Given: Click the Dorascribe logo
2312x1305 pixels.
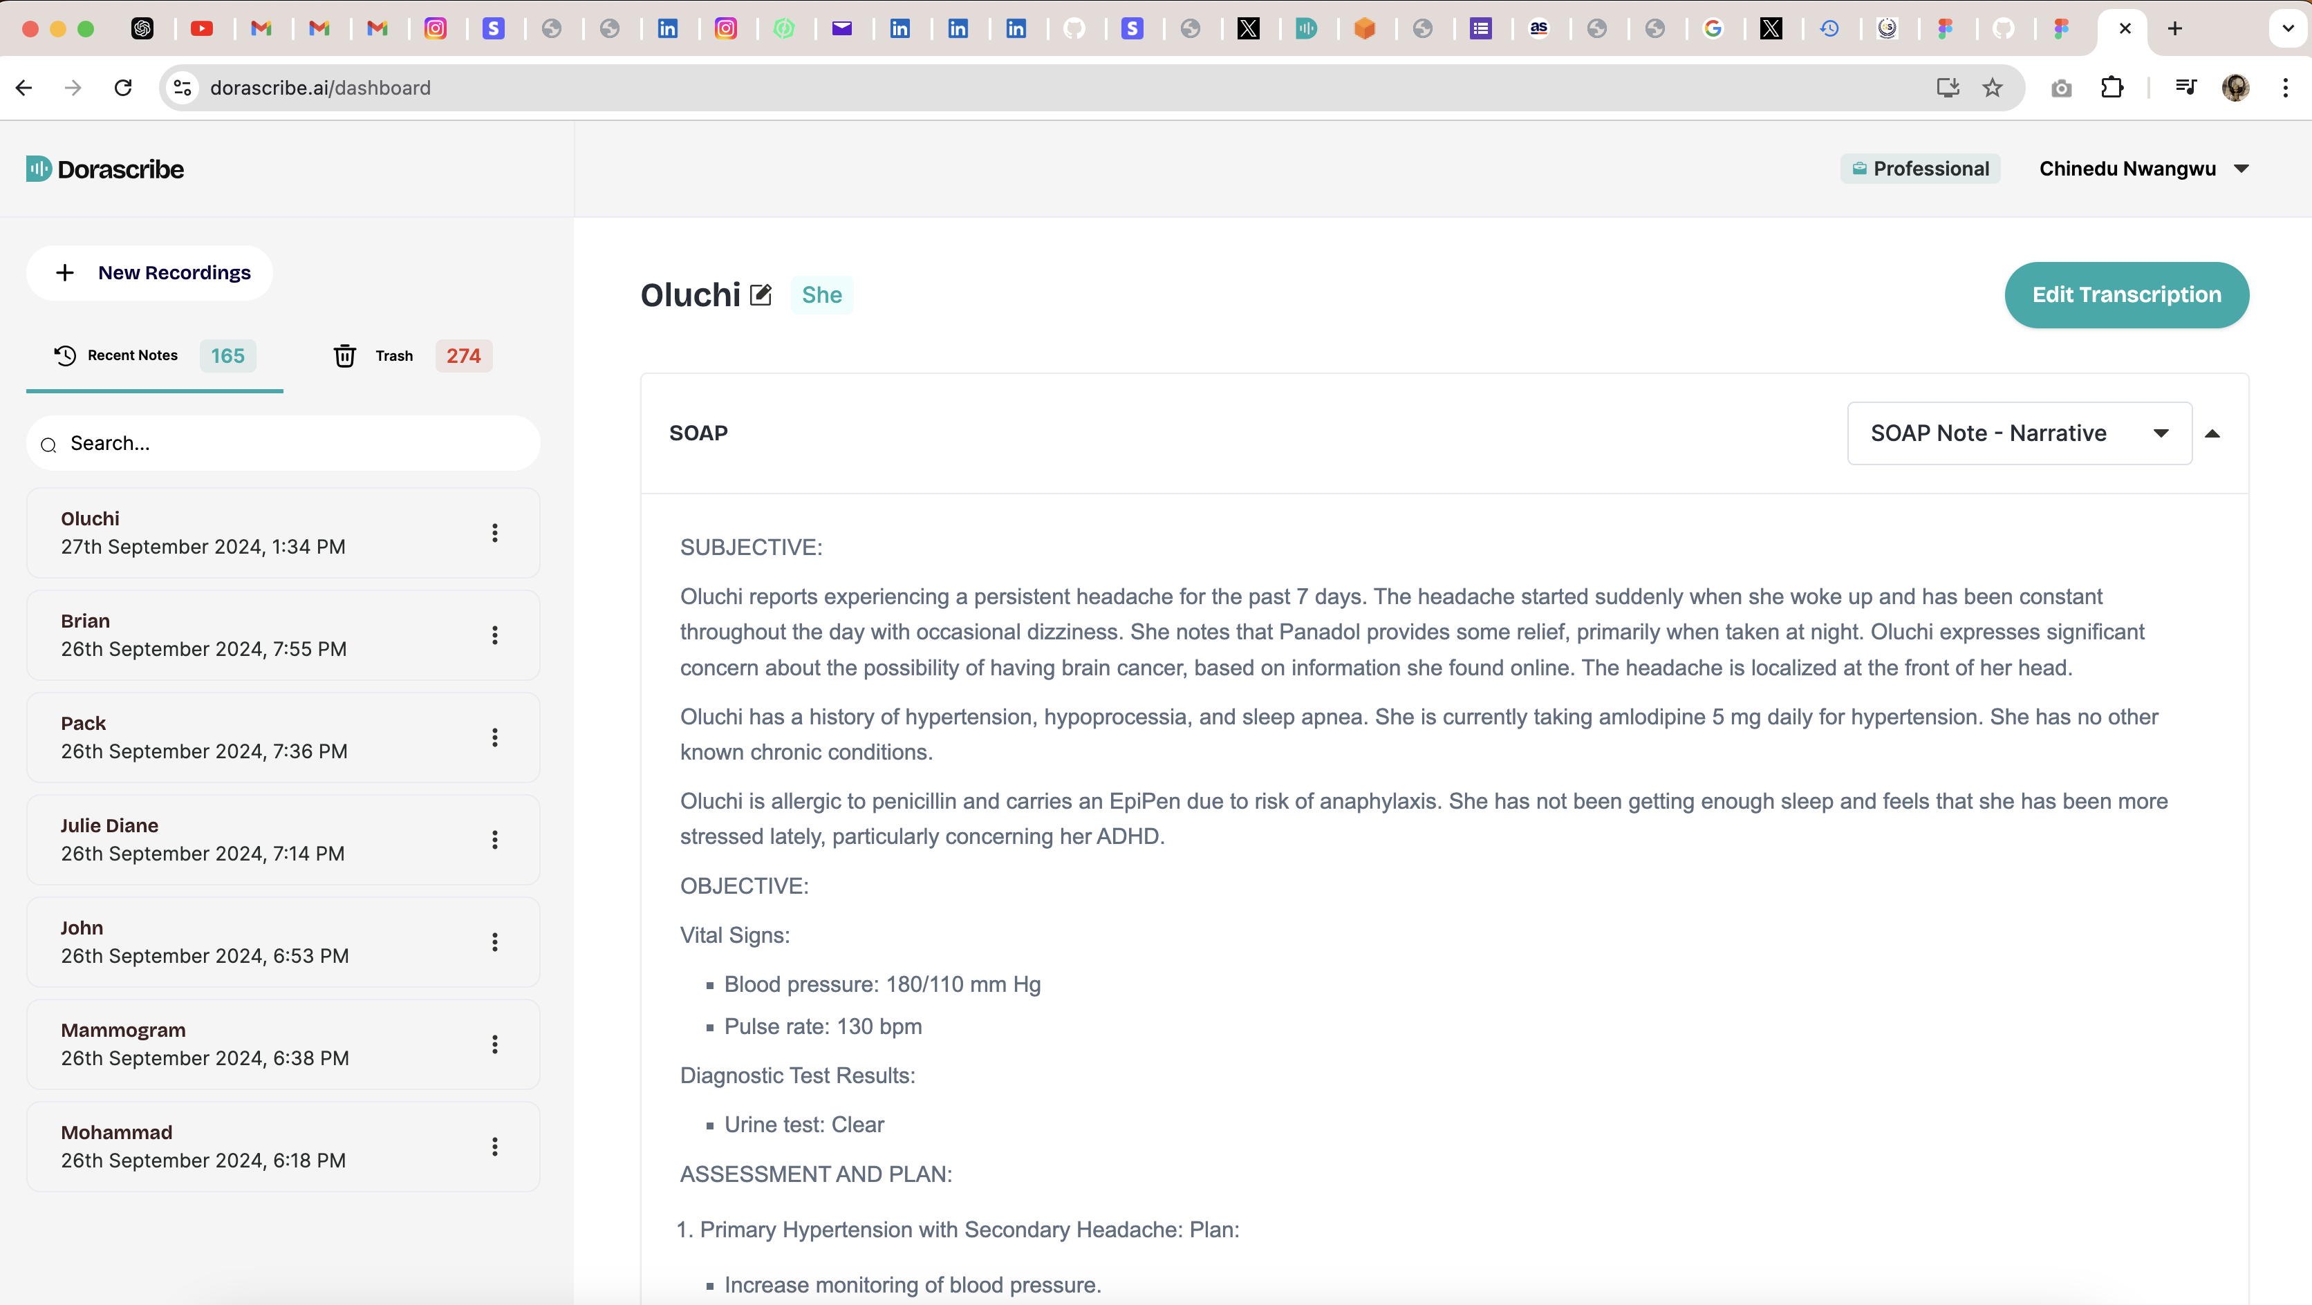Looking at the screenshot, I should [x=105, y=169].
